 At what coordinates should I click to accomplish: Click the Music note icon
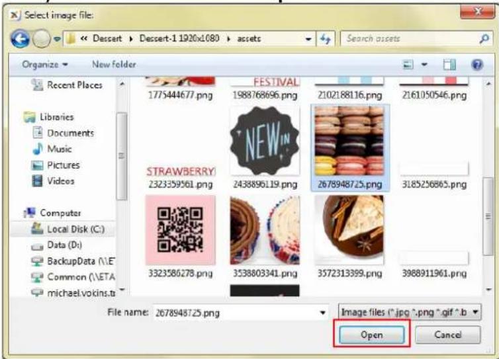[38, 149]
